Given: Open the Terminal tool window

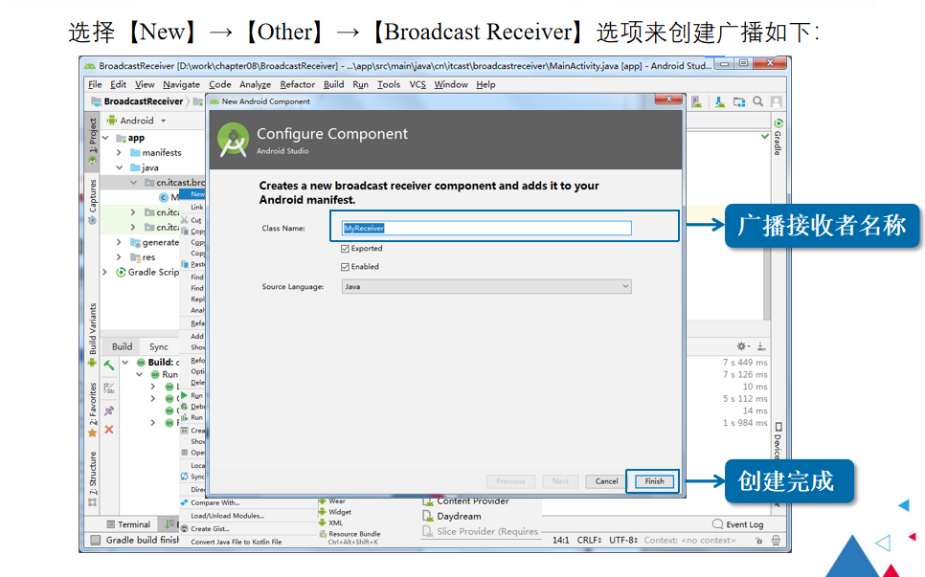Looking at the screenshot, I should pyautogui.click(x=128, y=524).
